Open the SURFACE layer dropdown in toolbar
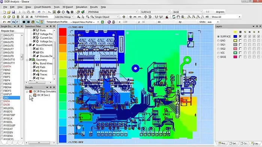The image size is (262, 147). point(169,12)
